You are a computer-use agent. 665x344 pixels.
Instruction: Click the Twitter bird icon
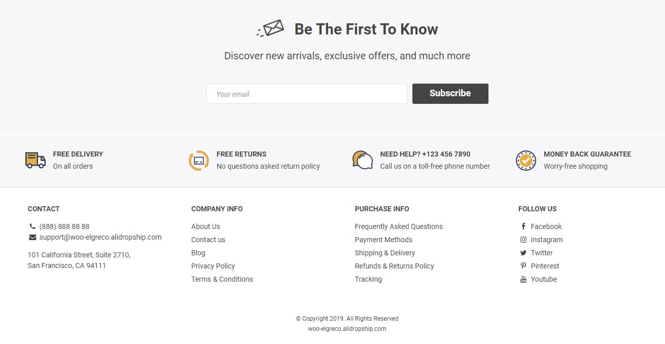point(523,253)
